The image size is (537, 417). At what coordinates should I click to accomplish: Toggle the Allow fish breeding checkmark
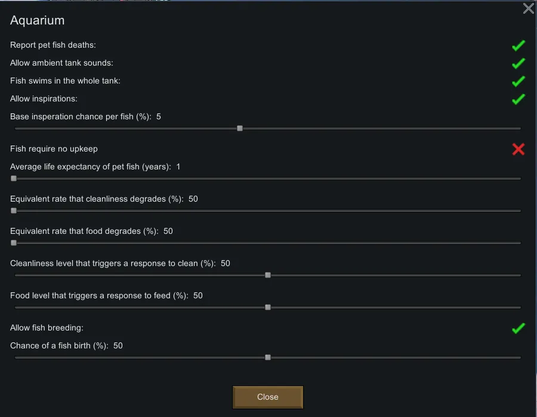pos(518,328)
